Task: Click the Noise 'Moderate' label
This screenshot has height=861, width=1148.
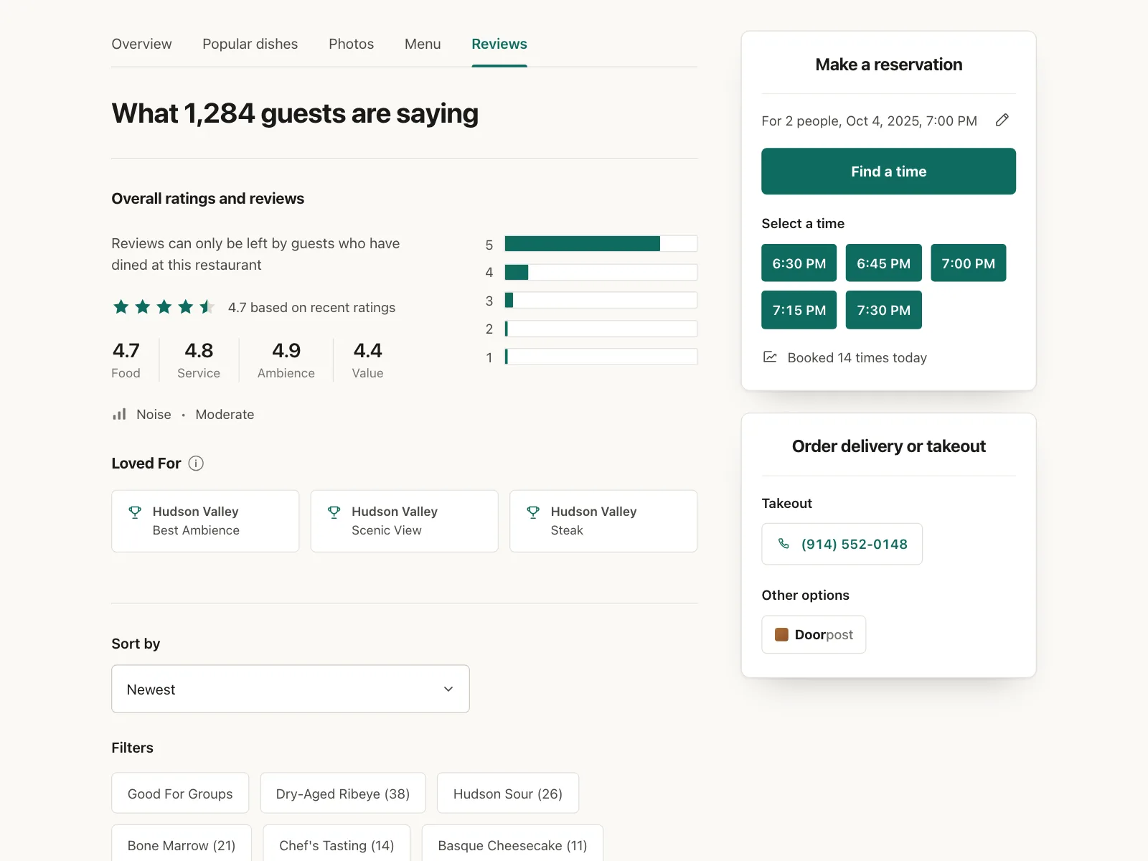Action: (225, 414)
